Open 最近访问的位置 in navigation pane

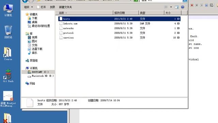(x=39, y=26)
